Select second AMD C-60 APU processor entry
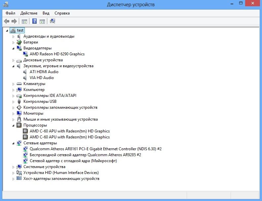 70,137
